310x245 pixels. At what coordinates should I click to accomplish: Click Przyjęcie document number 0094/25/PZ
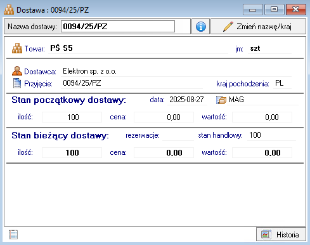click(x=82, y=83)
